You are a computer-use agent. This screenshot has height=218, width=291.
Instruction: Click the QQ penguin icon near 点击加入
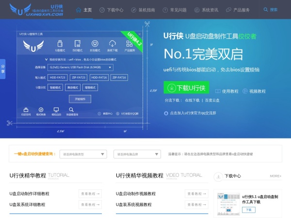pos(166,113)
